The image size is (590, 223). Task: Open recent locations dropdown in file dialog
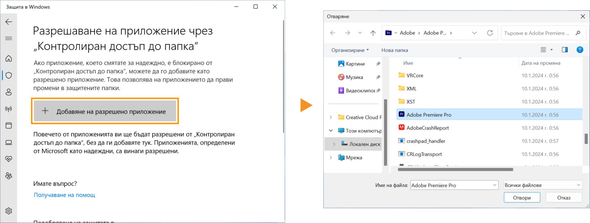pyautogui.click(x=360, y=33)
